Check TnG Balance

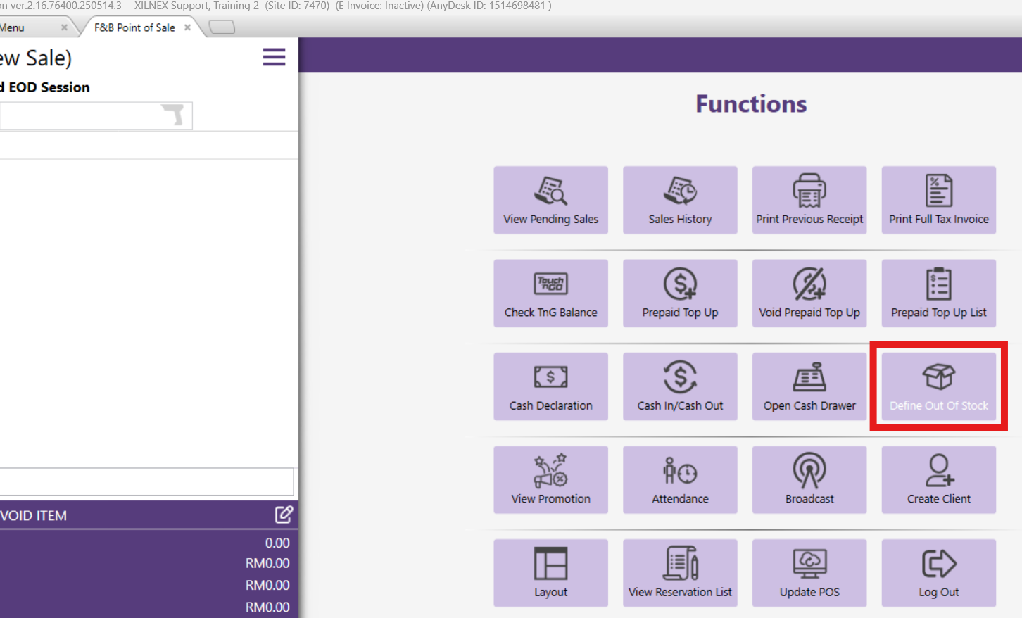click(550, 294)
